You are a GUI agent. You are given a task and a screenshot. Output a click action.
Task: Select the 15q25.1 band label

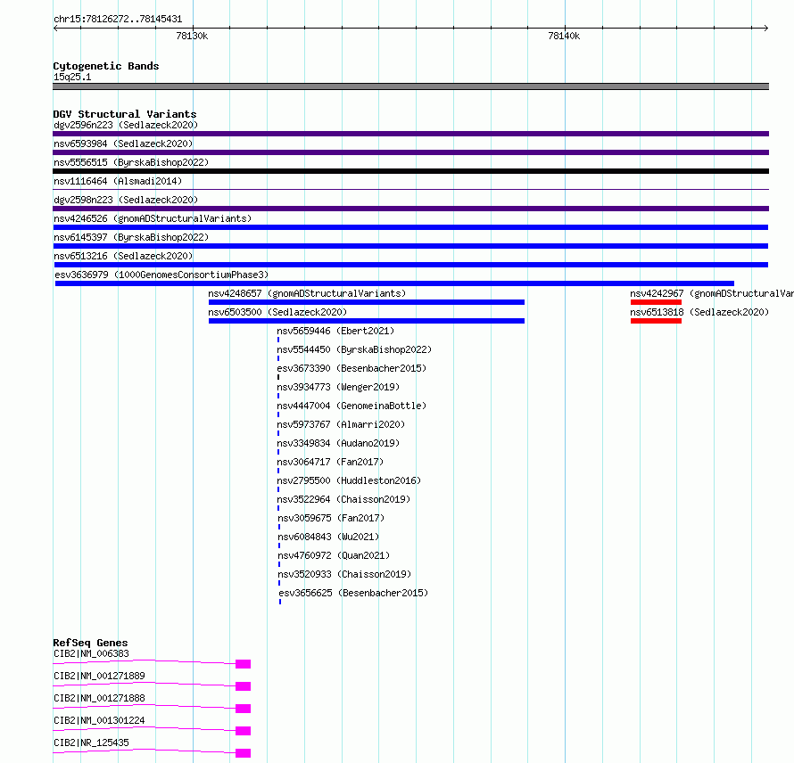point(72,77)
